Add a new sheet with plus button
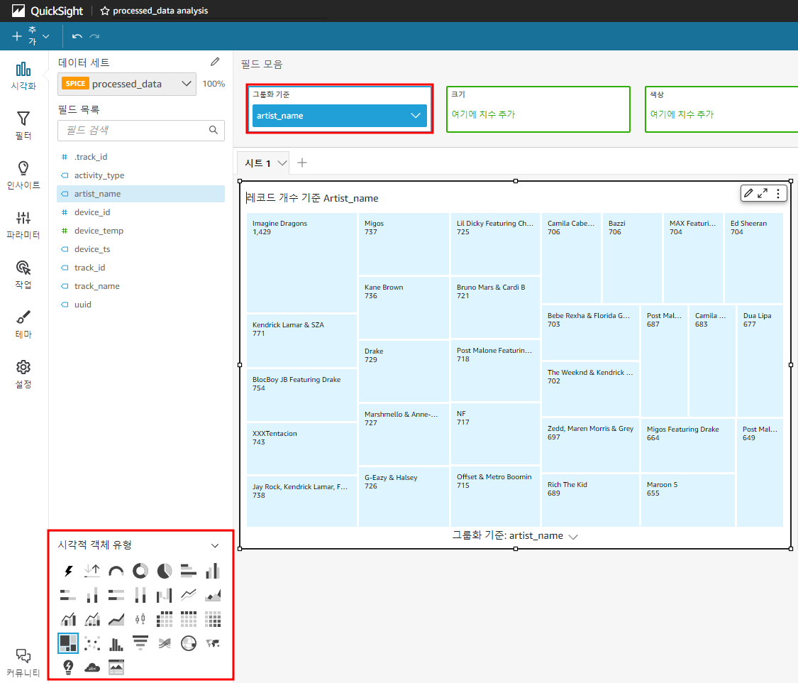Screen dimensions: 798x683 [x=302, y=163]
